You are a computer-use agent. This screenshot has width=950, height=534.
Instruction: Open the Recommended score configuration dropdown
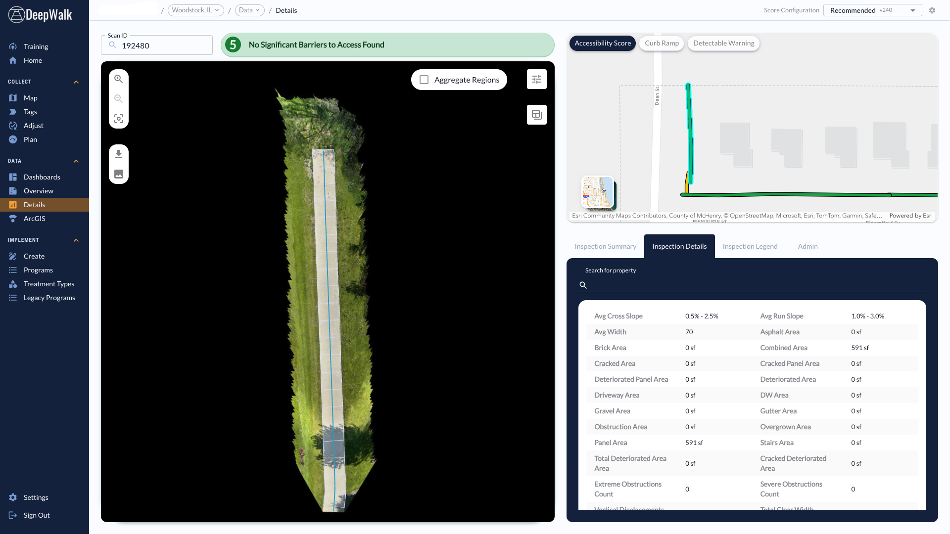[872, 10]
